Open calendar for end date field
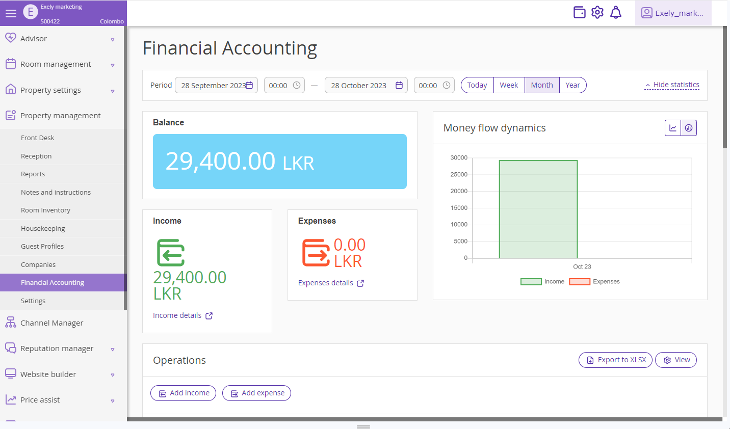 click(399, 85)
